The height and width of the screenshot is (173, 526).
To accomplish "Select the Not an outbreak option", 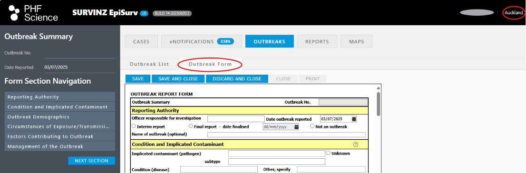I will [x=312, y=126].
